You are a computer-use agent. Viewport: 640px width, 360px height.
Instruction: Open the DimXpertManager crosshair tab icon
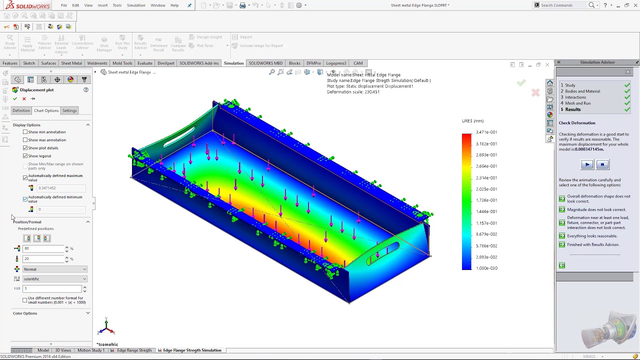pyautogui.click(x=57, y=79)
